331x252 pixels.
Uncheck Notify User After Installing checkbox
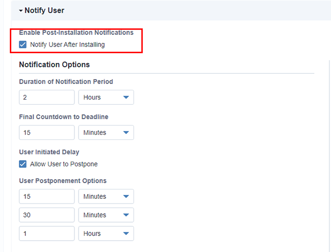pos(23,45)
